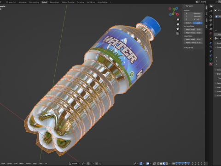Viewport: 221px width, 166px height.
Task: Open the Object Constraints tab icon
Action: click(x=211, y=55)
